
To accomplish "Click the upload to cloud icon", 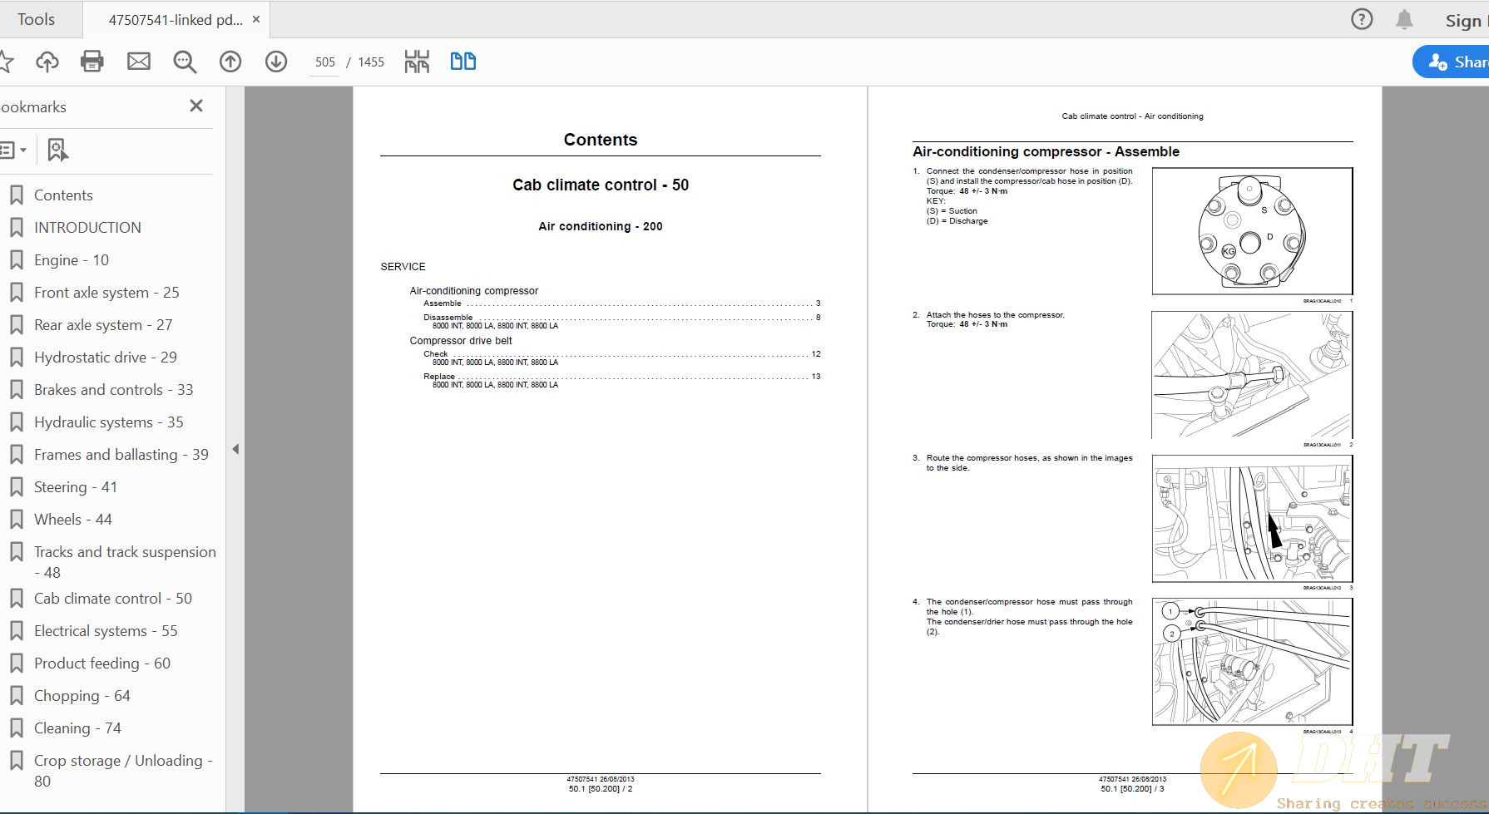I will click(x=47, y=62).
